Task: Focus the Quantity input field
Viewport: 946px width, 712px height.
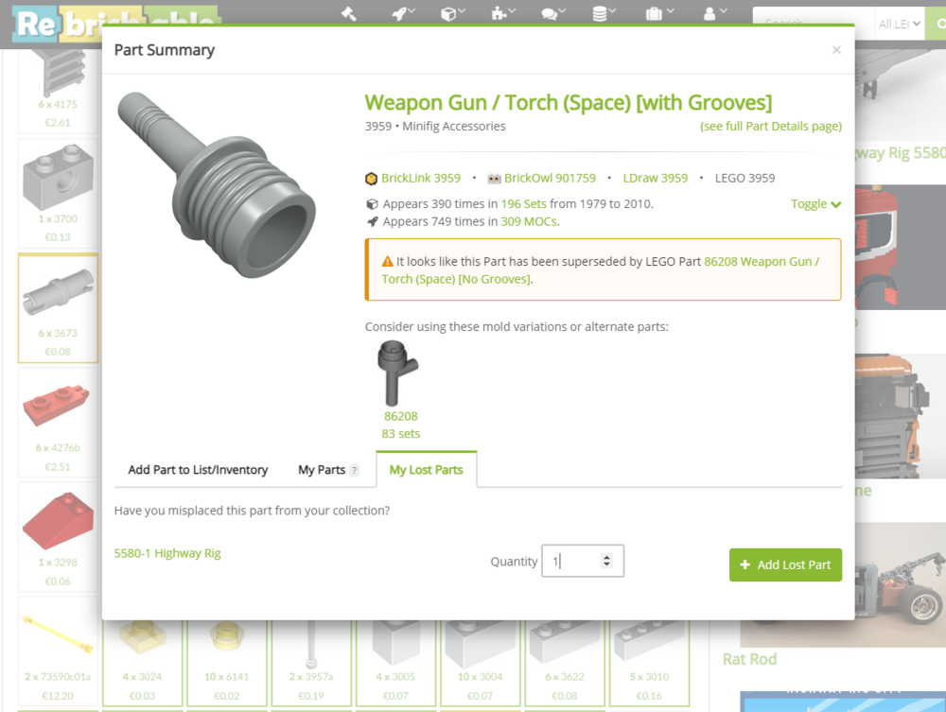Action: click(582, 561)
